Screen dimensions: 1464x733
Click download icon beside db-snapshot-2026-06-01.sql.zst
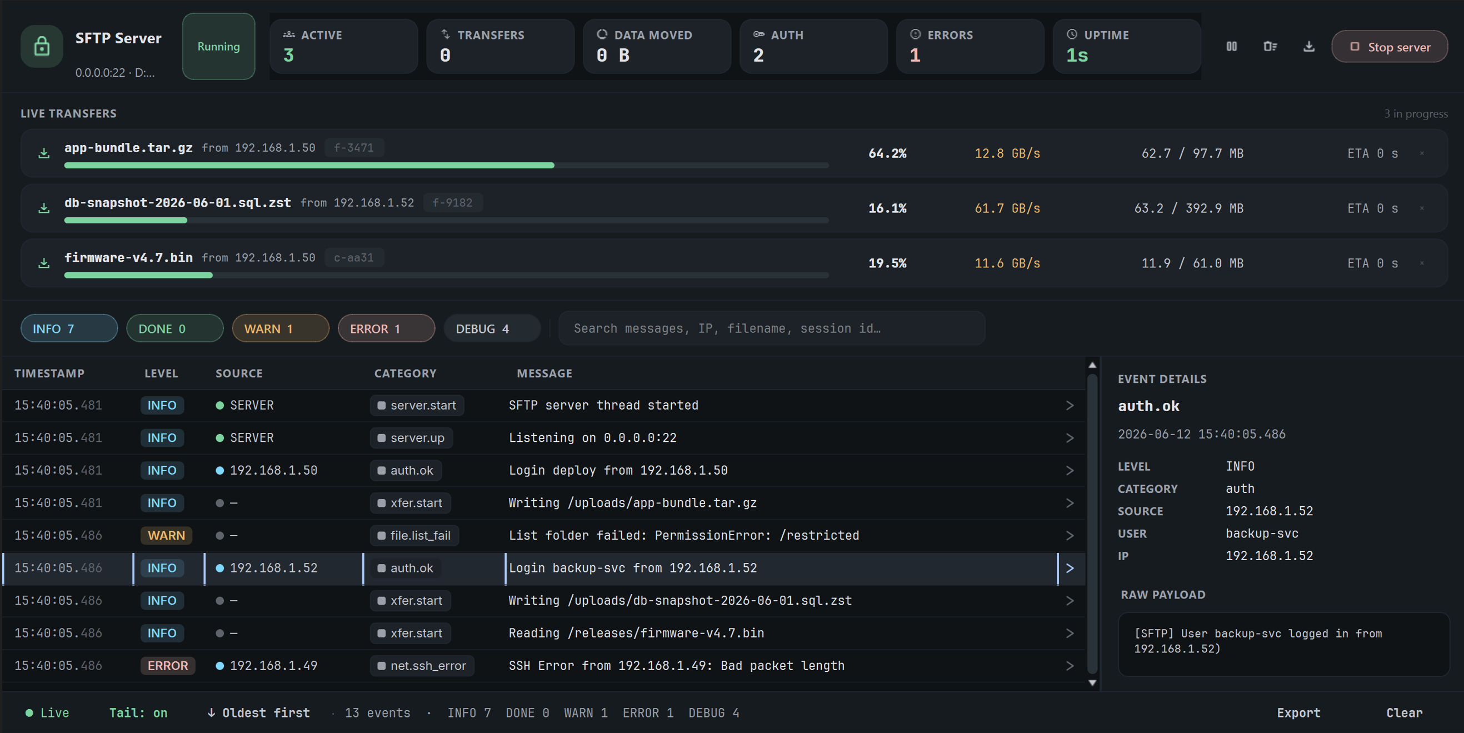point(44,209)
